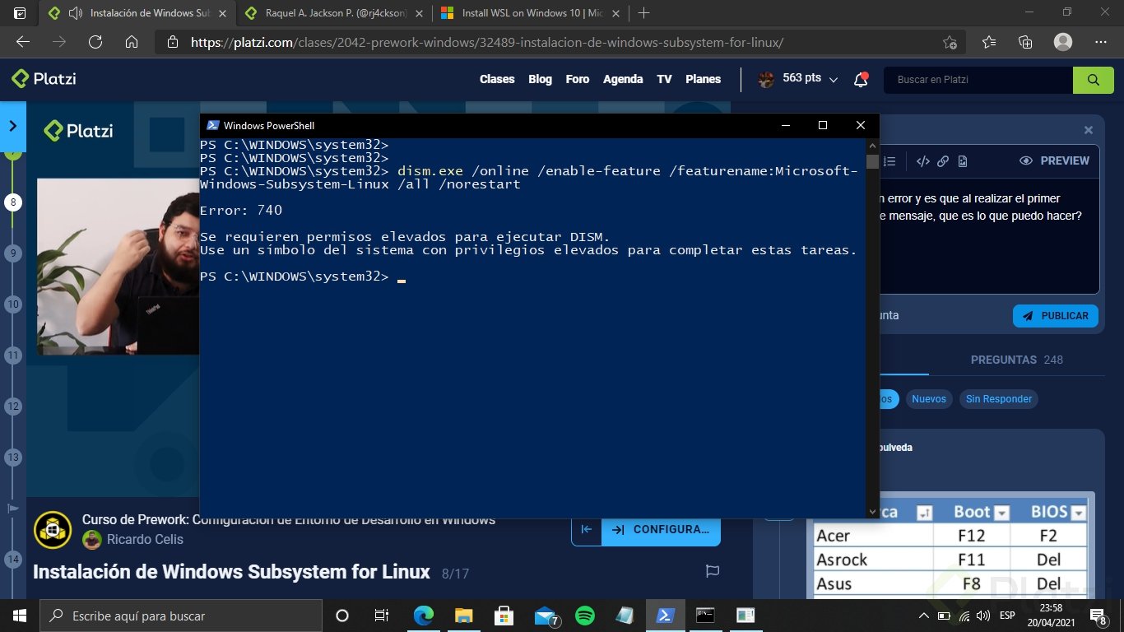Click the flag report icon near class title
This screenshot has height=632, width=1124.
713,571
